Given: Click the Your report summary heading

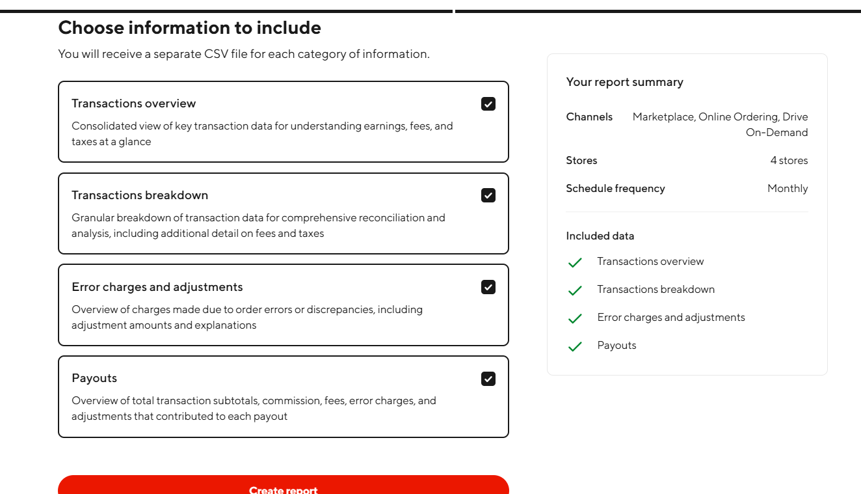Looking at the screenshot, I should click(x=625, y=82).
